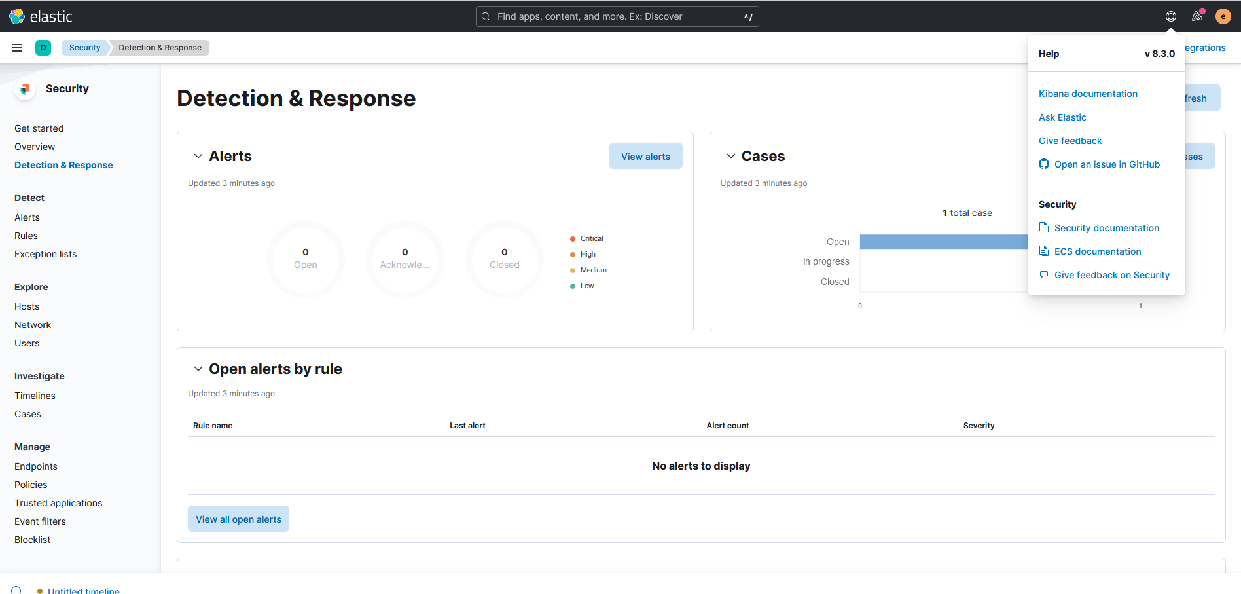Screen dimensions: 1241x594
Task: Collapse the Cases panel
Action: coord(731,156)
